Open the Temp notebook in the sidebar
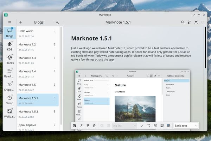This screenshot has width=211, height=141. (10, 100)
